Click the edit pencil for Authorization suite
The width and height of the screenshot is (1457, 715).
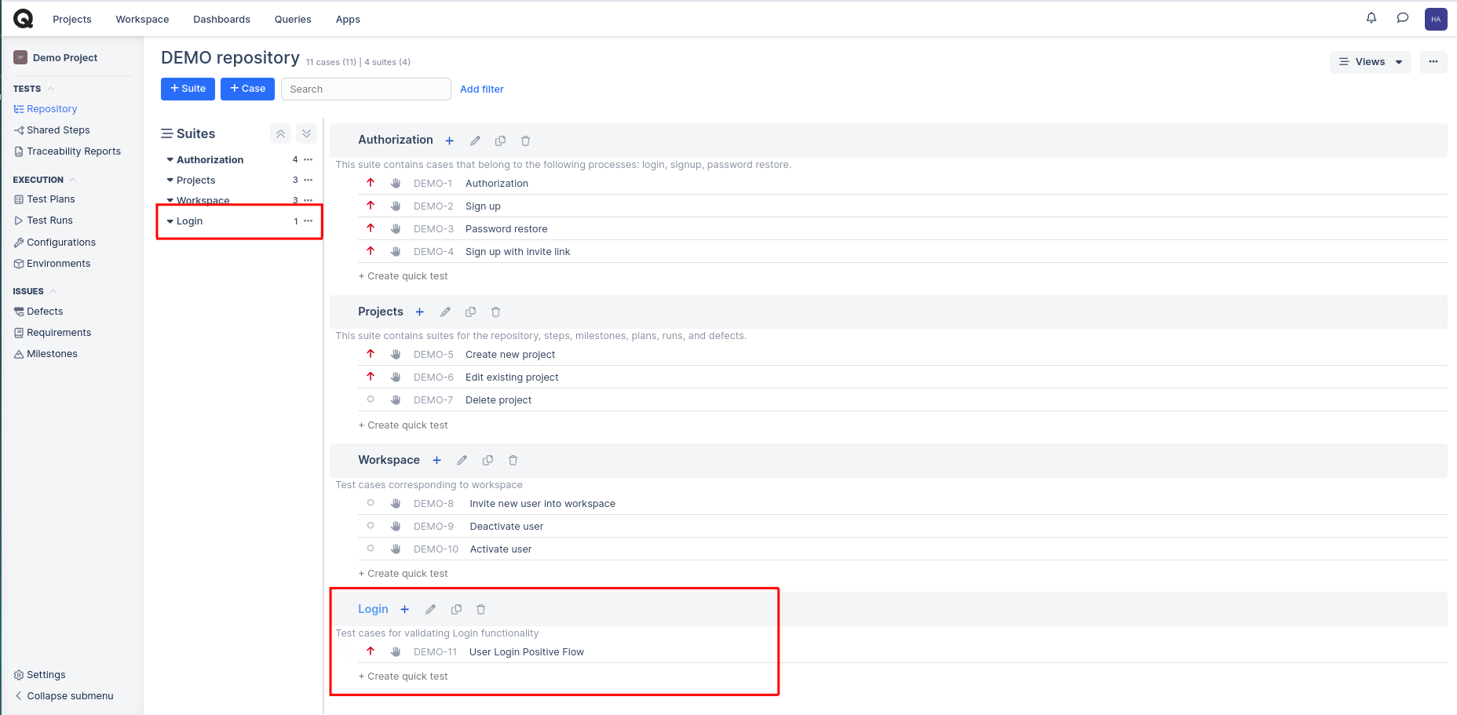coord(475,141)
